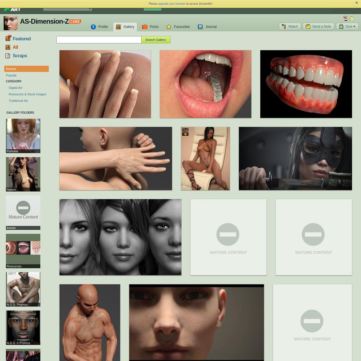Viewport: 361px width, 361px height.
Task: Sort gallery by Newest
Action: tap(26, 69)
